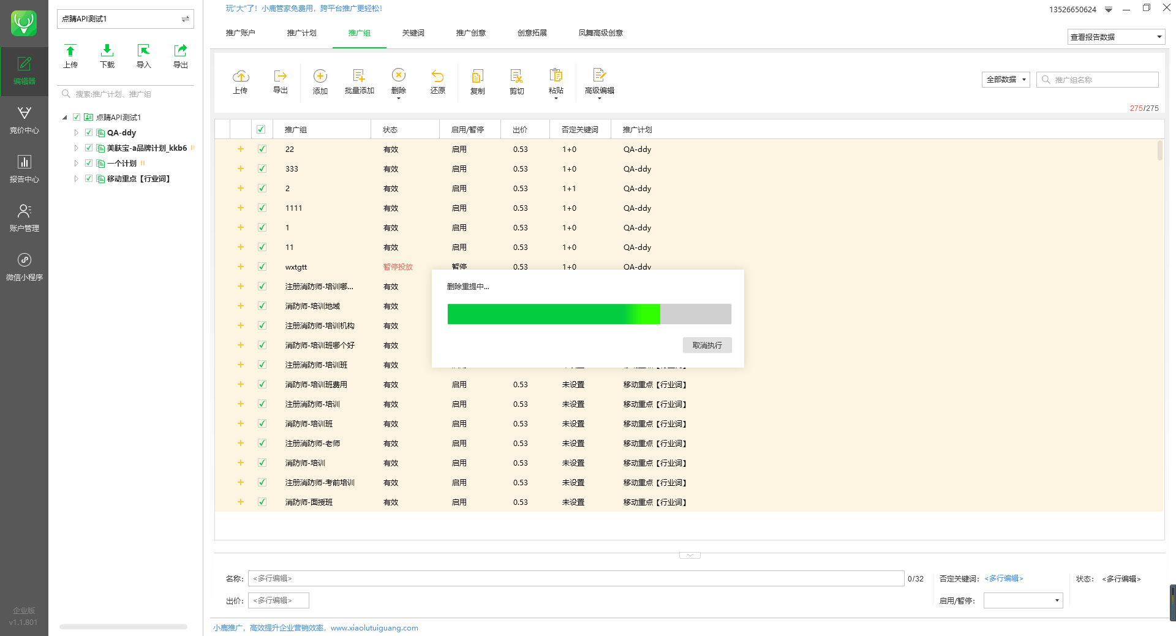1176x636 pixels.
Task: Uncheck the row 333 checkbox
Action: click(262, 168)
